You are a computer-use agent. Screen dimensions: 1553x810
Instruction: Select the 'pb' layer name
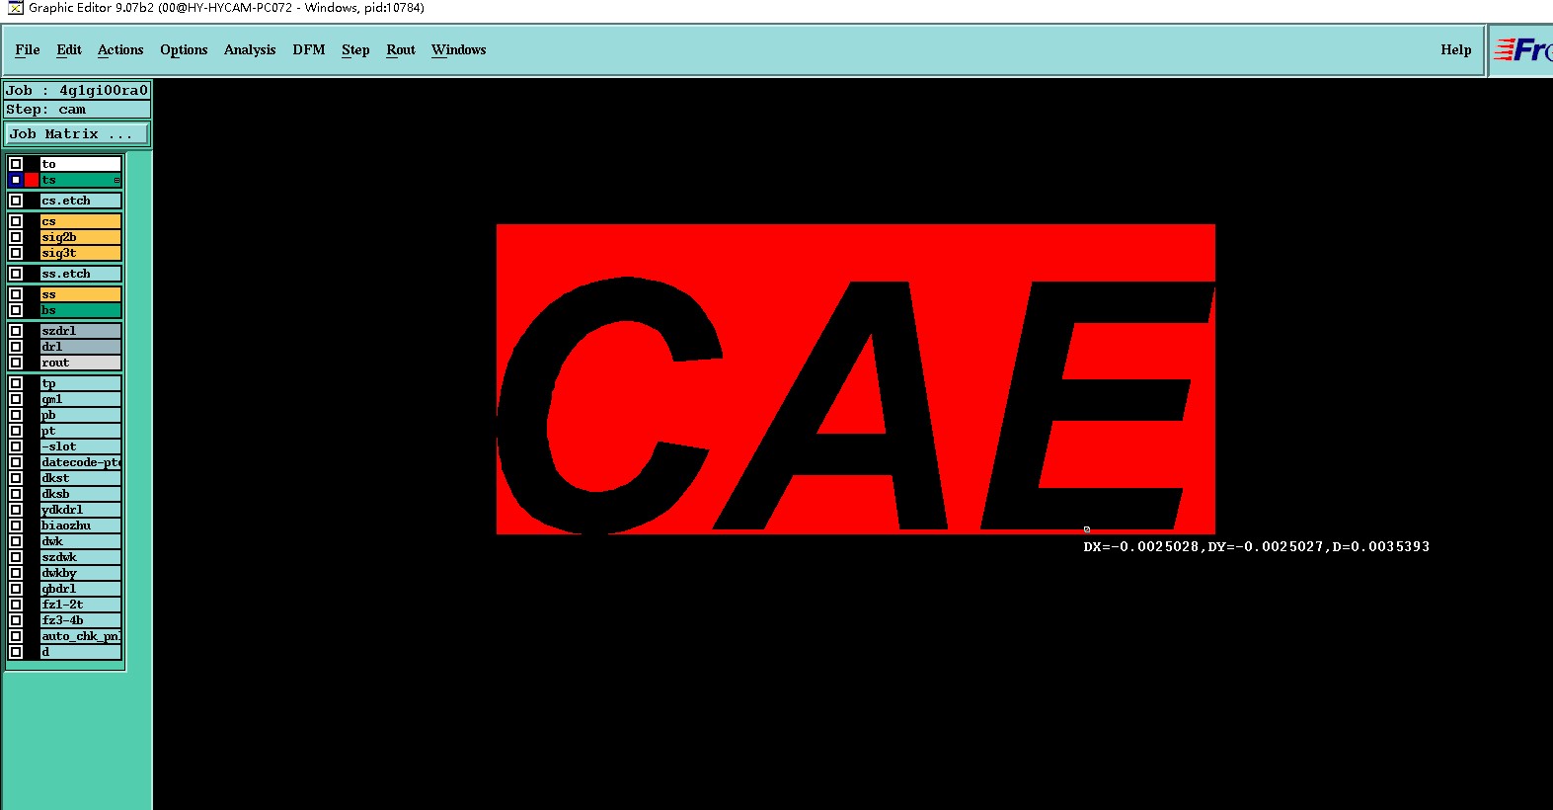click(81, 415)
